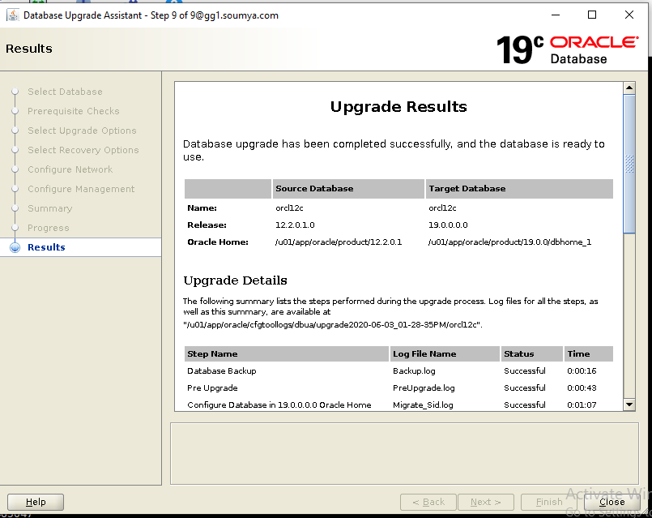
Task: Click the Target Database column header
Action: click(519, 189)
